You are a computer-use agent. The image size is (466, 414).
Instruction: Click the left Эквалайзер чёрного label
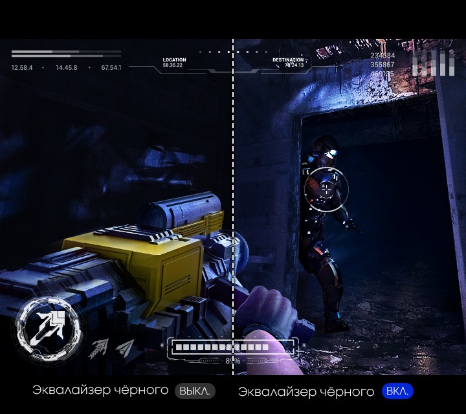[100, 391]
